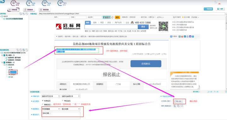Image resolution: width=227 pixels, height=120 pixels.
Task: Click the first round icon in the task list header
Action: (x=20, y=14)
